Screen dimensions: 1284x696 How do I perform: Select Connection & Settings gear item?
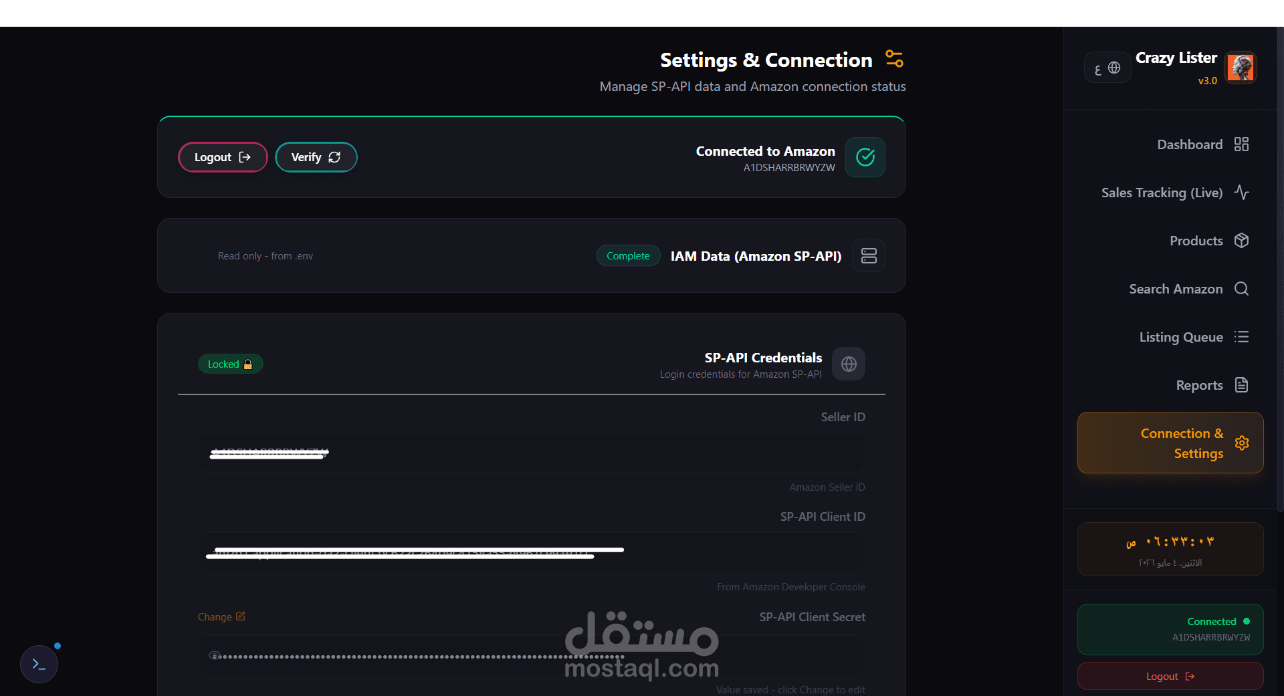click(1170, 443)
